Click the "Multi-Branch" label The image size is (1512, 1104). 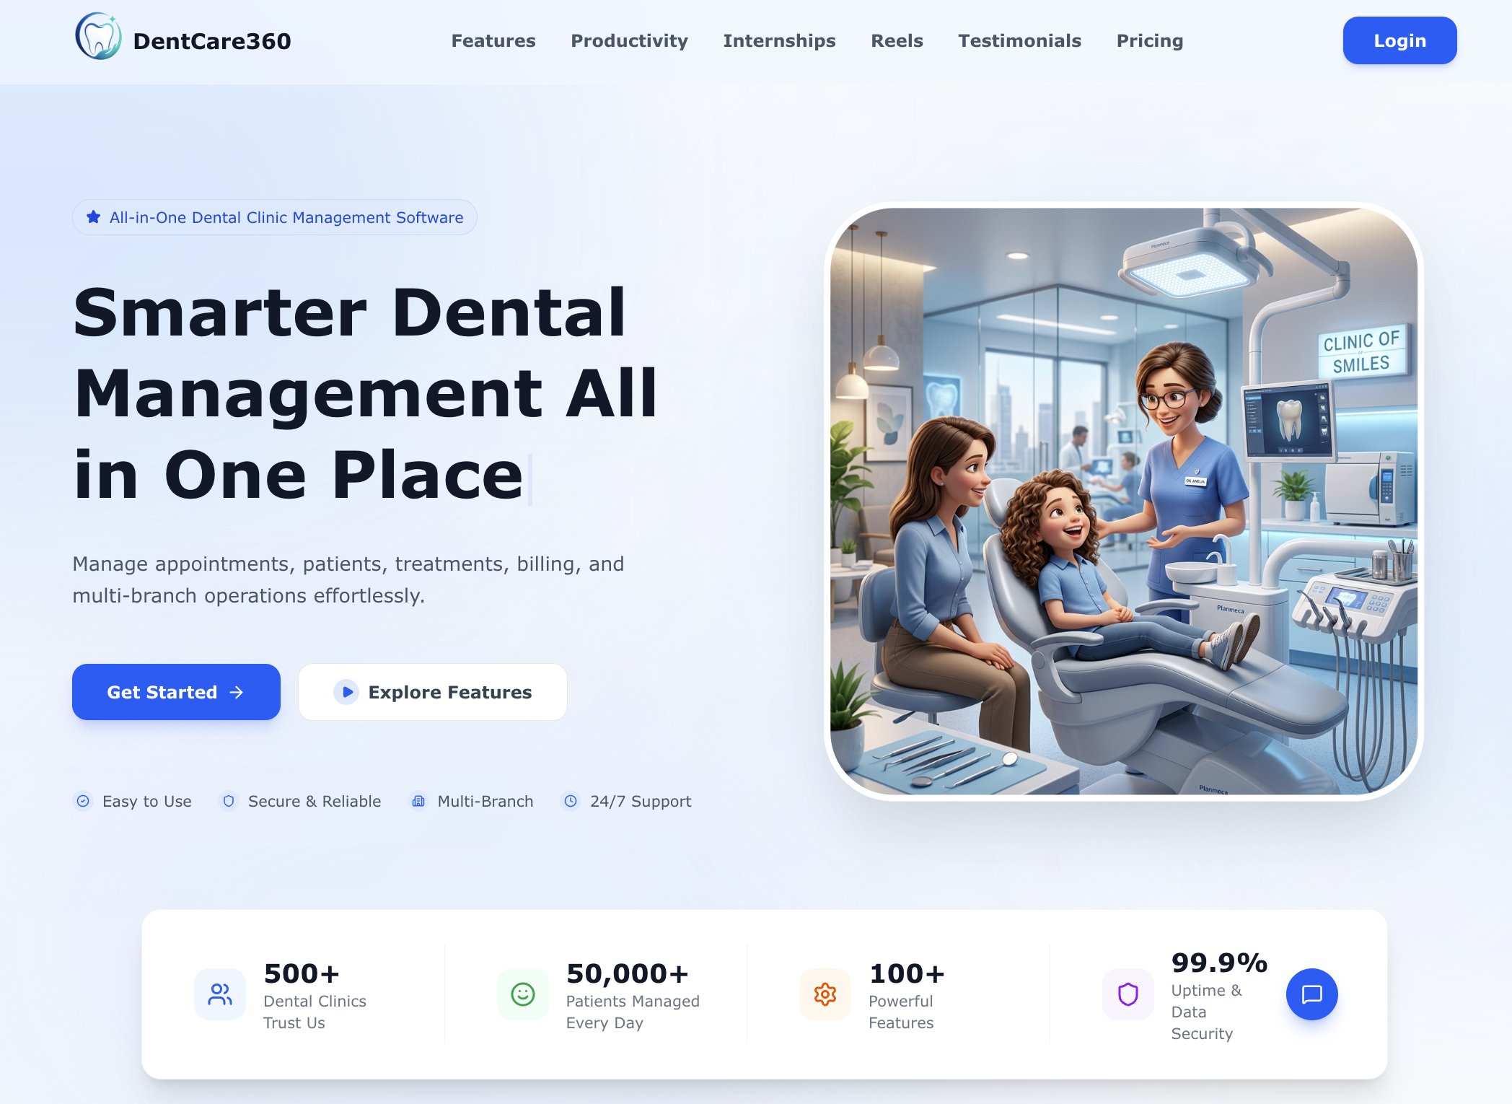pos(485,801)
